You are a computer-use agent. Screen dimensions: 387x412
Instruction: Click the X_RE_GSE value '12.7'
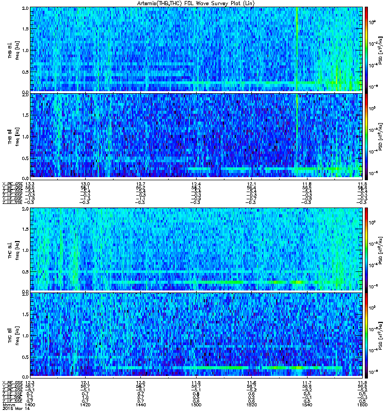140,184
